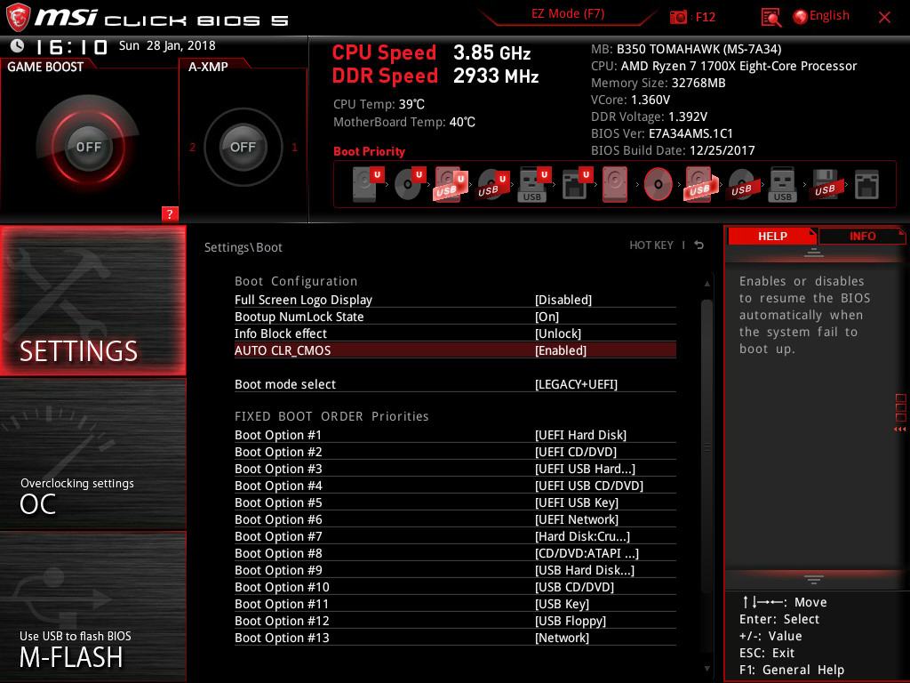Click the boot list vertical scrollbar thumb
This screenshot has width=910, height=683.
click(706, 447)
